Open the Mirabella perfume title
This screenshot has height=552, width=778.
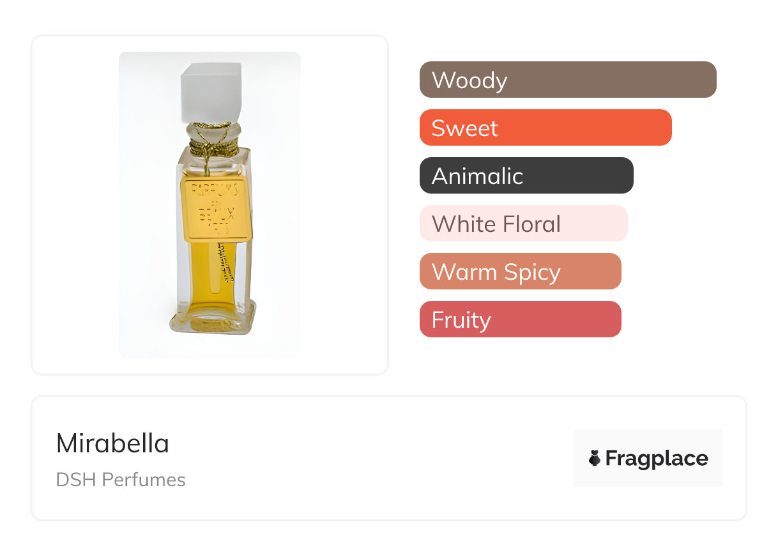112,443
